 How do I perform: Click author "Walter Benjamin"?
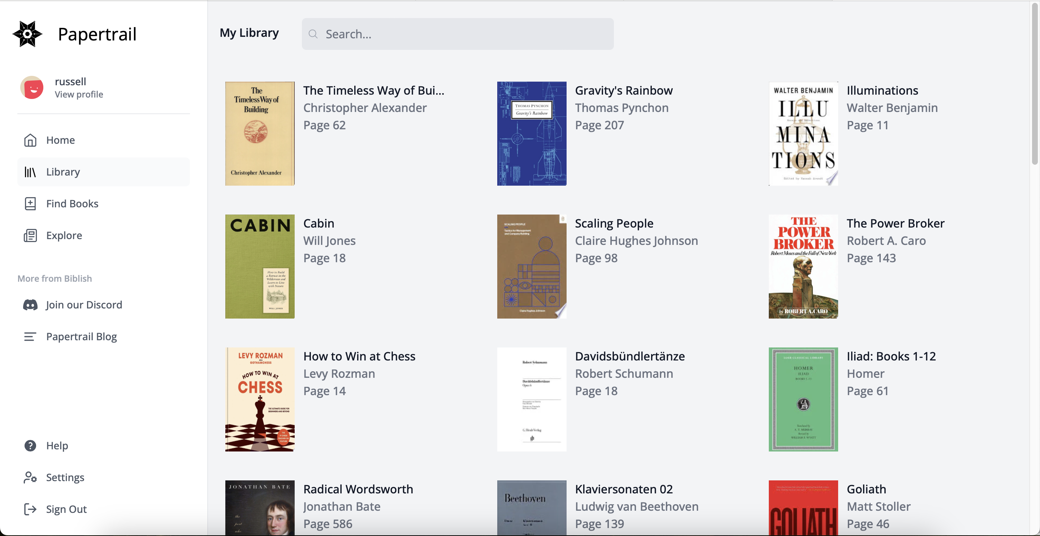pyautogui.click(x=892, y=108)
